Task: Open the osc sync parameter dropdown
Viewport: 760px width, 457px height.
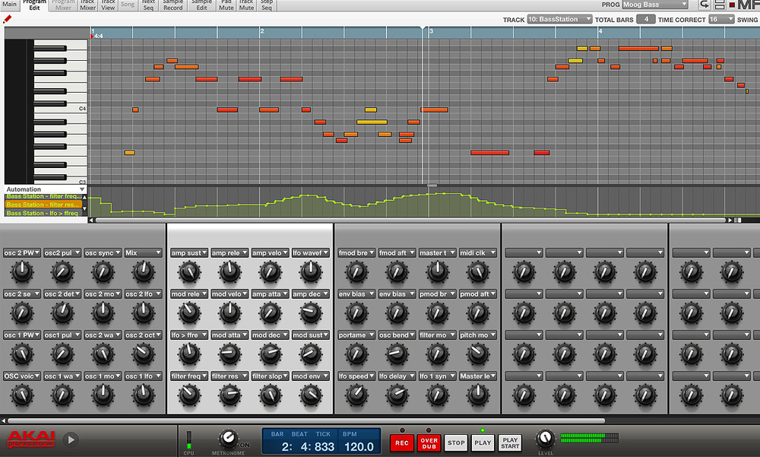Action: click(103, 252)
